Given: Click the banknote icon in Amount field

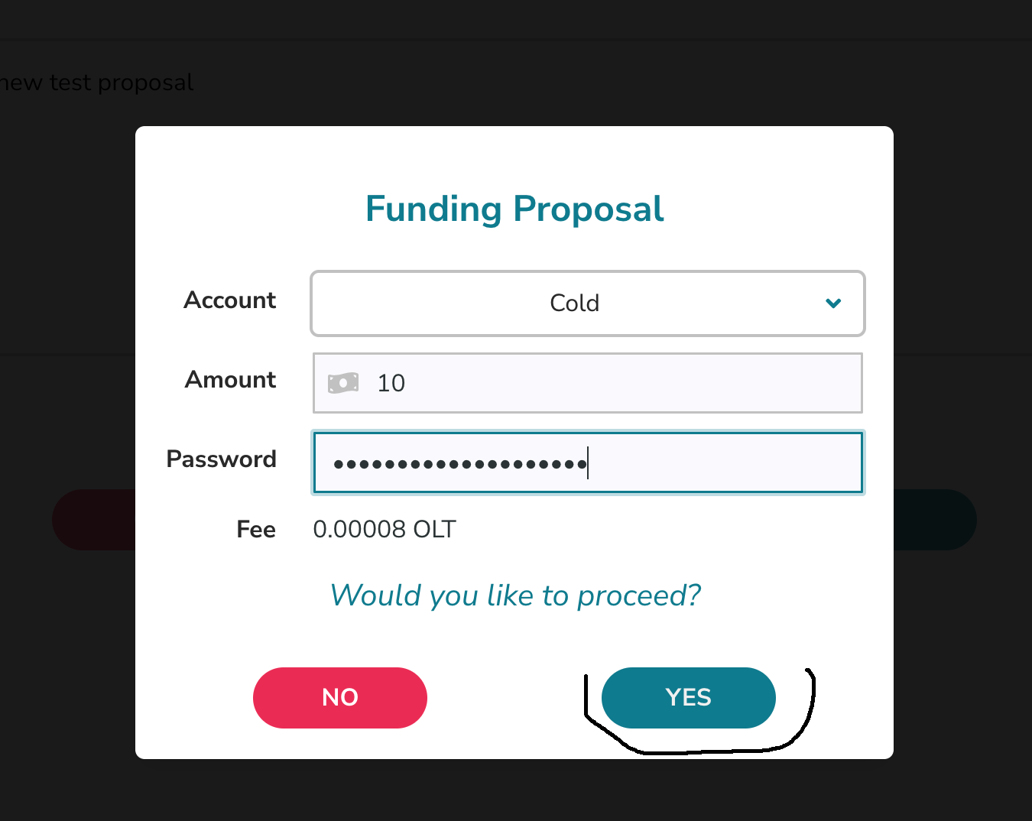Looking at the screenshot, I should 343,383.
